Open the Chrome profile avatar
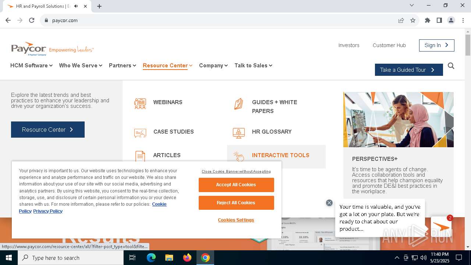The image size is (471, 265). click(x=451, y=20)
